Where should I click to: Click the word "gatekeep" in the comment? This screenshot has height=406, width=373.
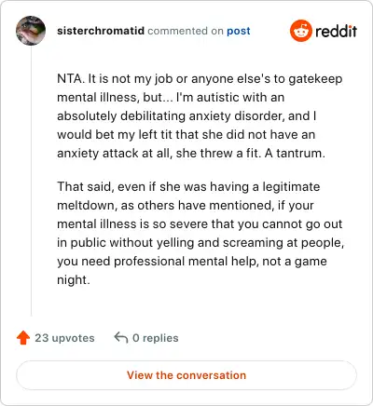point(315,79)
